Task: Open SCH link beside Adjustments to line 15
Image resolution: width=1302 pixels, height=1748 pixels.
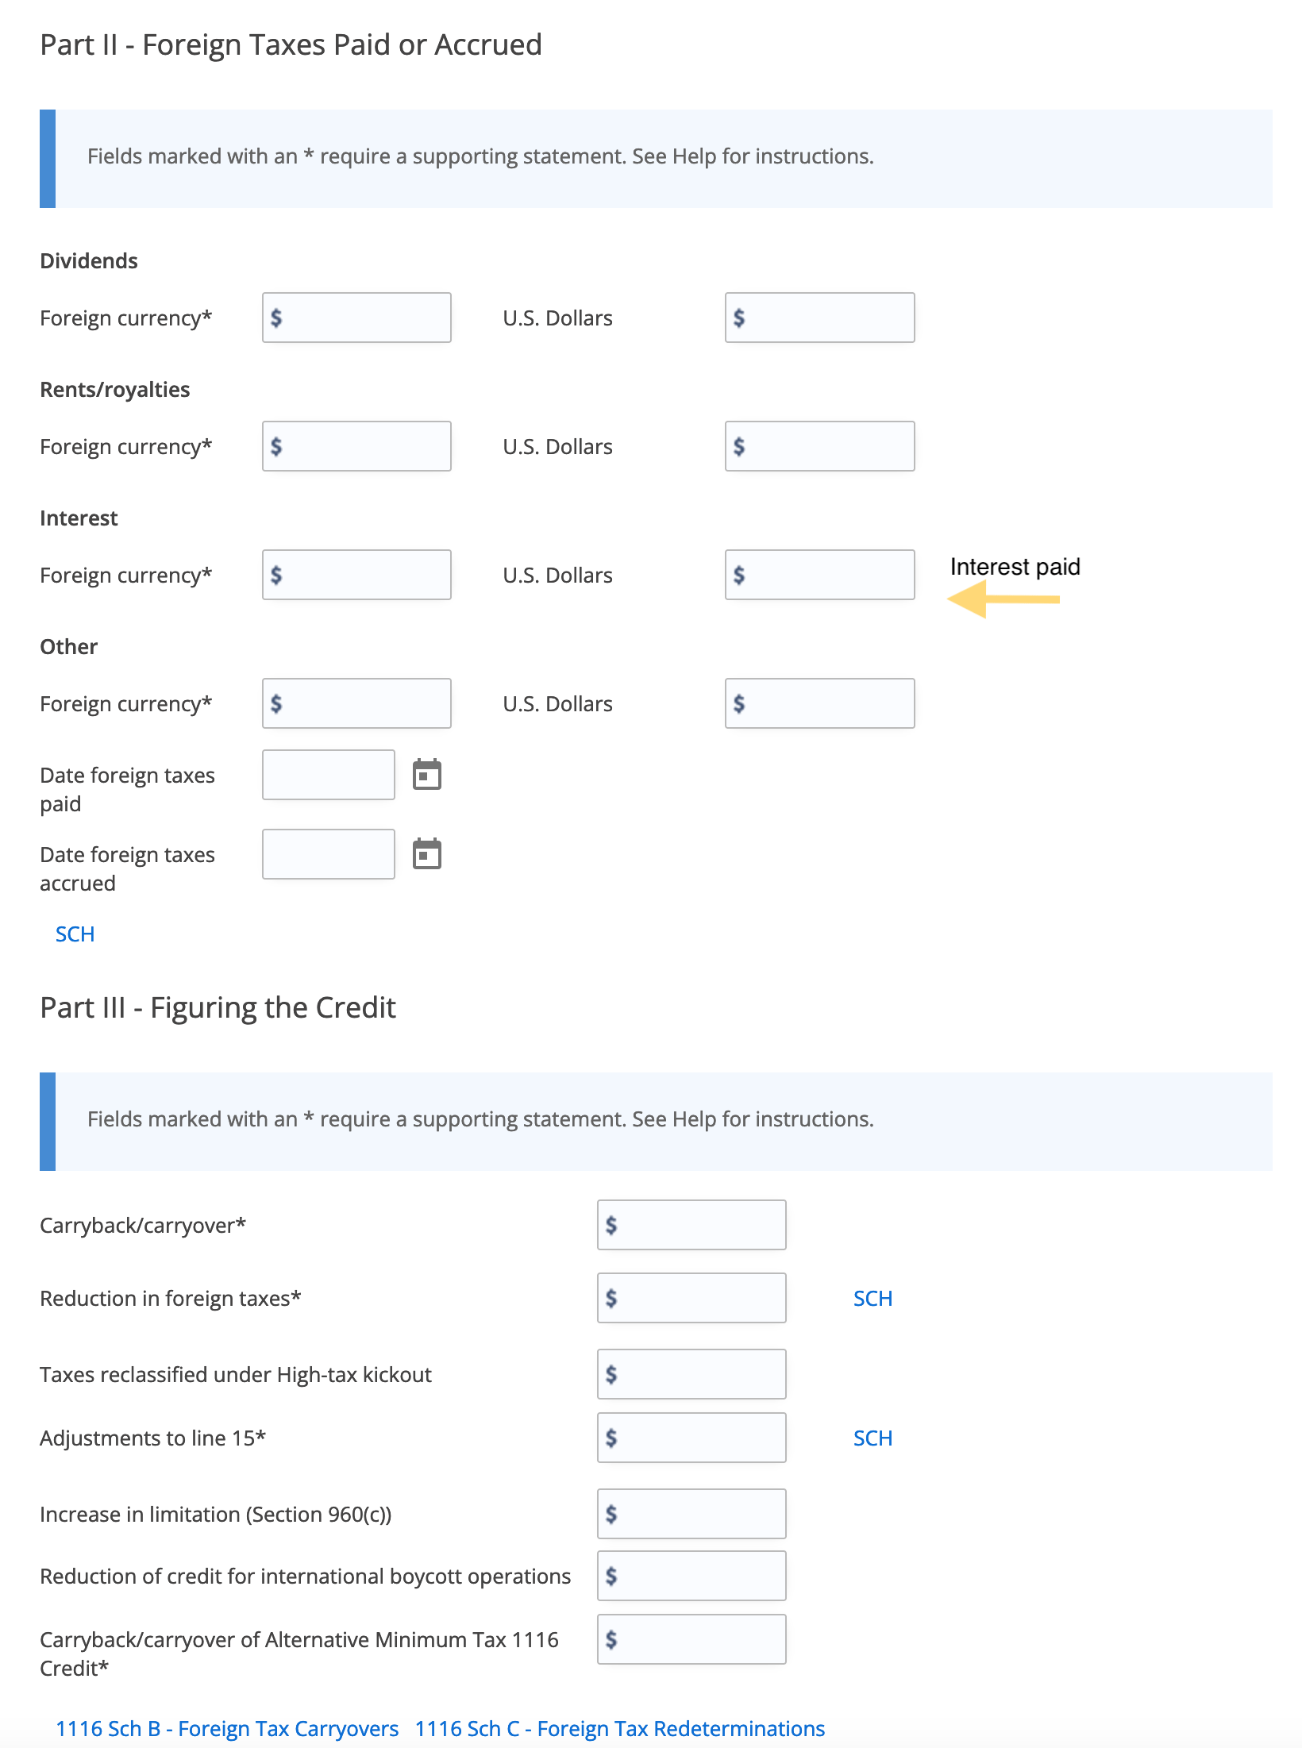Action: 872,1438
